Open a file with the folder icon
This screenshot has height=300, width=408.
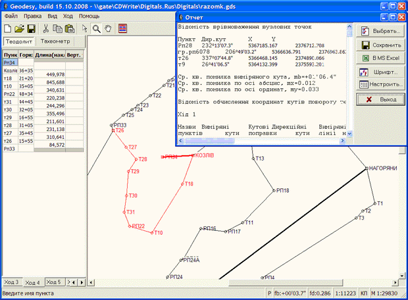[x=19, y=29]
